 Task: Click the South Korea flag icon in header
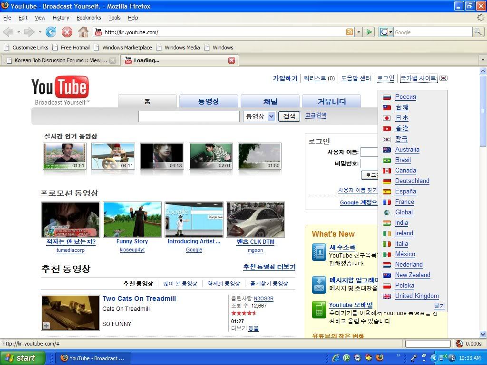(x=443, y=78)
